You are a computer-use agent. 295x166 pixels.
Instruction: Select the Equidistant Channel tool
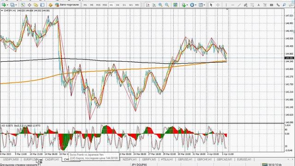coord(246,5)
